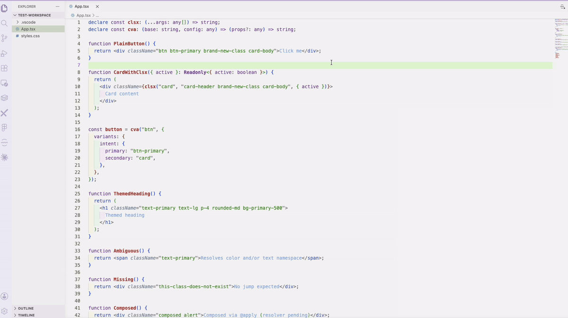Click line number 16 in the gutter
The image size is (568, 318).
[x=78, y=129]
